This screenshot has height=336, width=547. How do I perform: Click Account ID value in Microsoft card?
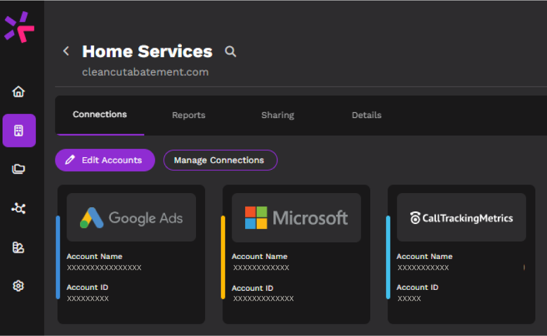[x=263, y=298]
